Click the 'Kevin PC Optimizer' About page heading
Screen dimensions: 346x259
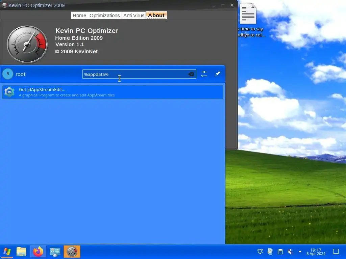[87, 31]
